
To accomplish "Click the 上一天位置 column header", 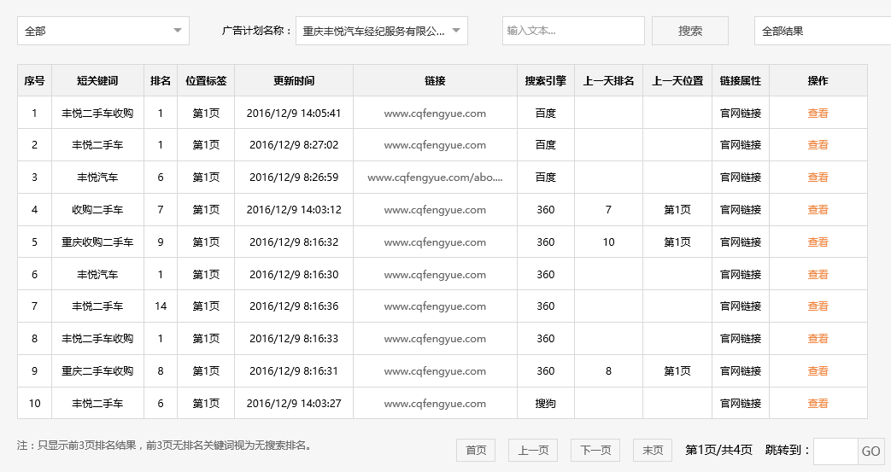I will tap(677, 80).
